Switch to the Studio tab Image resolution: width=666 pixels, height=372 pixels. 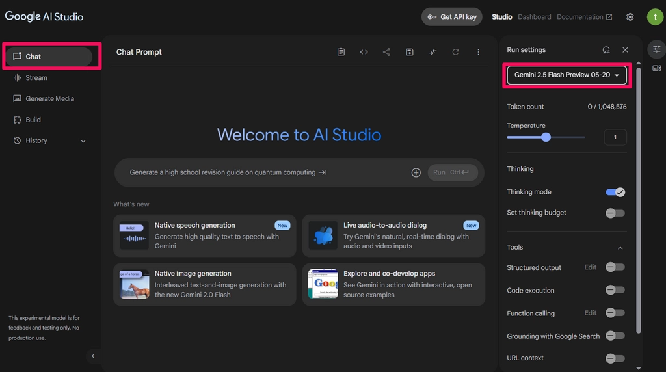point(501,17)
